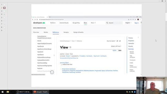
Task: Switch code language to Java
Action: (x=120, y=50)
